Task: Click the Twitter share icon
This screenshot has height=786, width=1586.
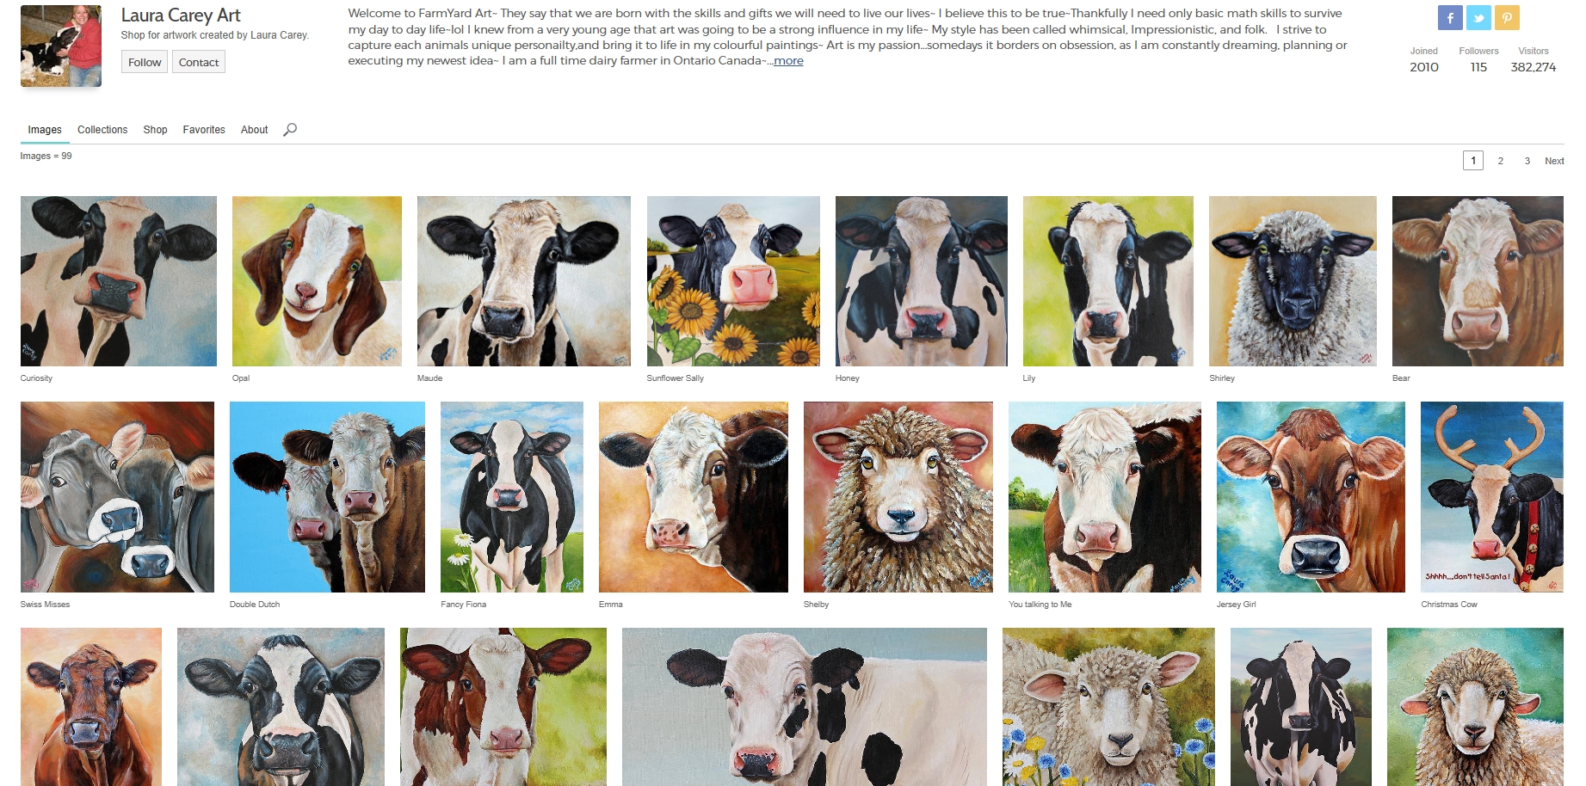Action: pyautogui.click(x=1478, y=17)
